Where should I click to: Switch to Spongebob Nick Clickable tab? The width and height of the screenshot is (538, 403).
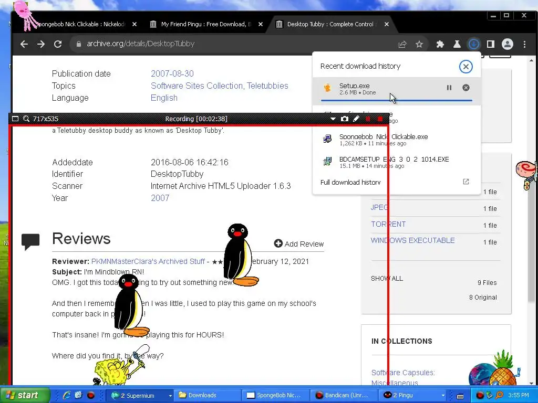(80, 24)
